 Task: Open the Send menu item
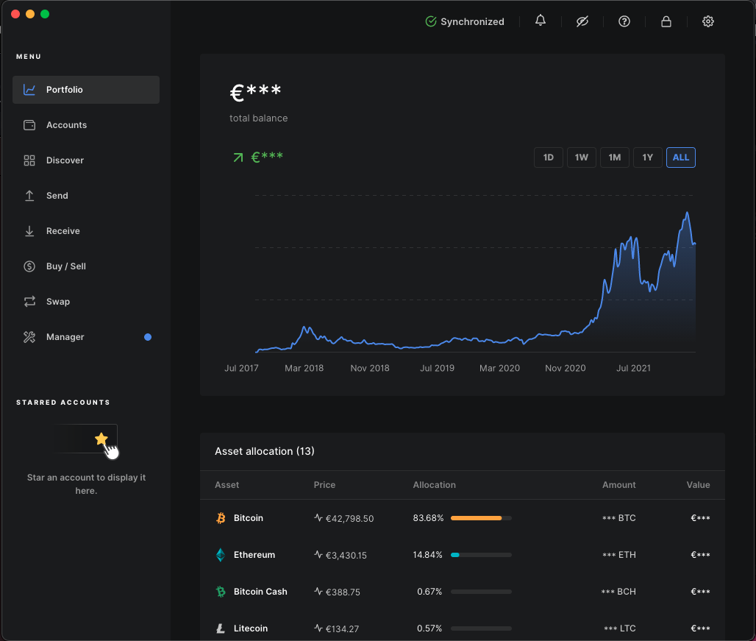coord(86,195)
